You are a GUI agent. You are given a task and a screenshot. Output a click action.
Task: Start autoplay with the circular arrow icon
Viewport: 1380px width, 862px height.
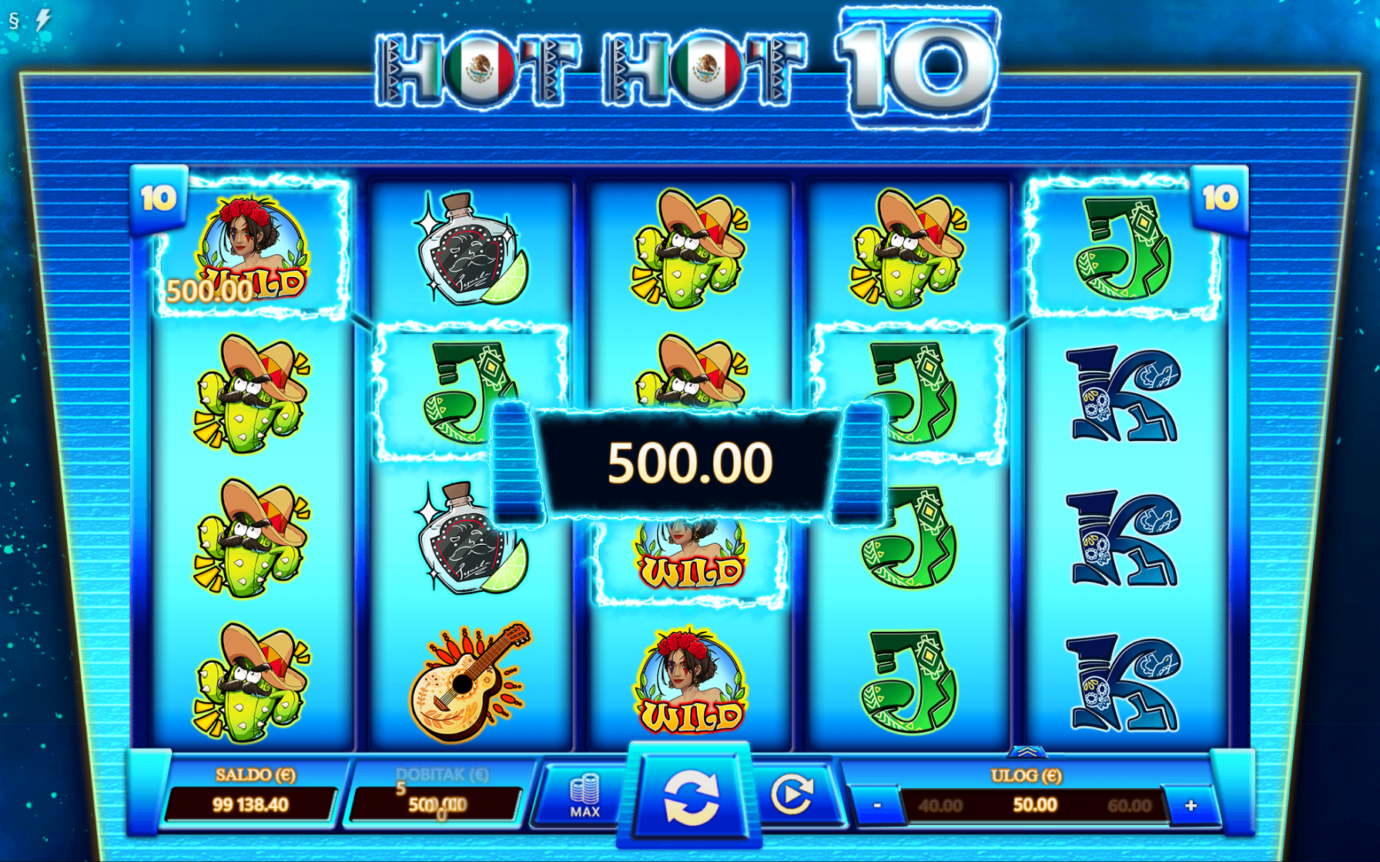[x=792, y=795]
